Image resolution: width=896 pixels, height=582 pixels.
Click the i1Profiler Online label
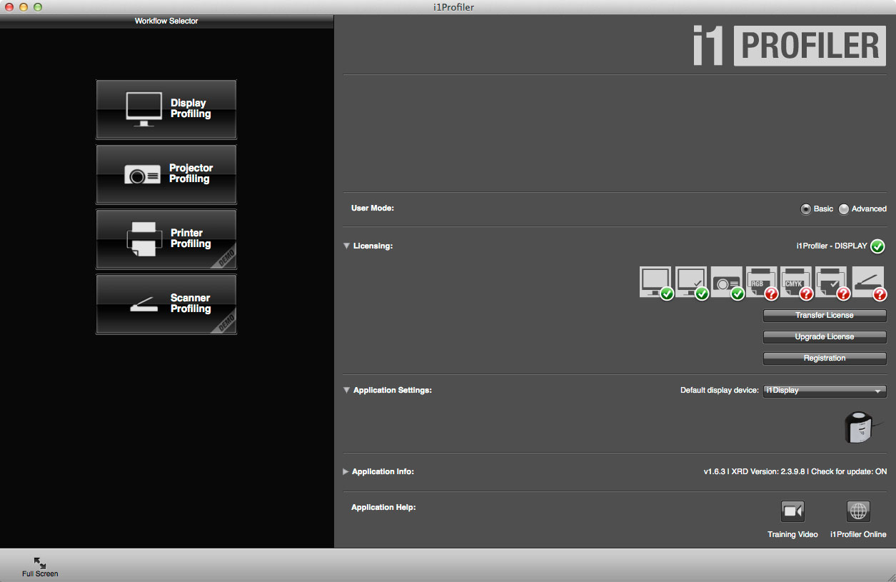[x=858, y=534]
